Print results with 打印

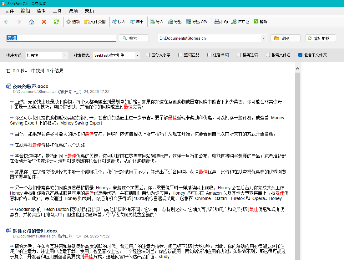(x=221, y=22)
